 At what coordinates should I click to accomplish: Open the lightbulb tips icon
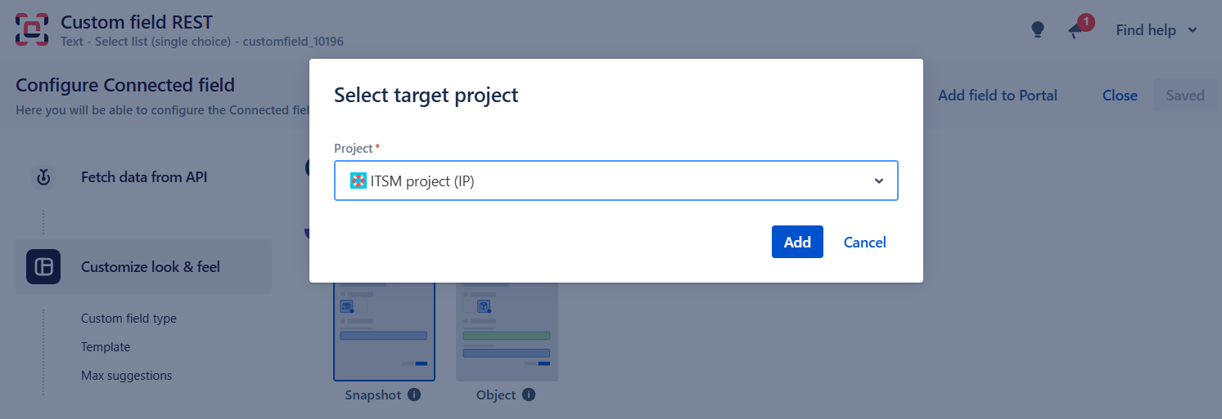coord(1038,30)
